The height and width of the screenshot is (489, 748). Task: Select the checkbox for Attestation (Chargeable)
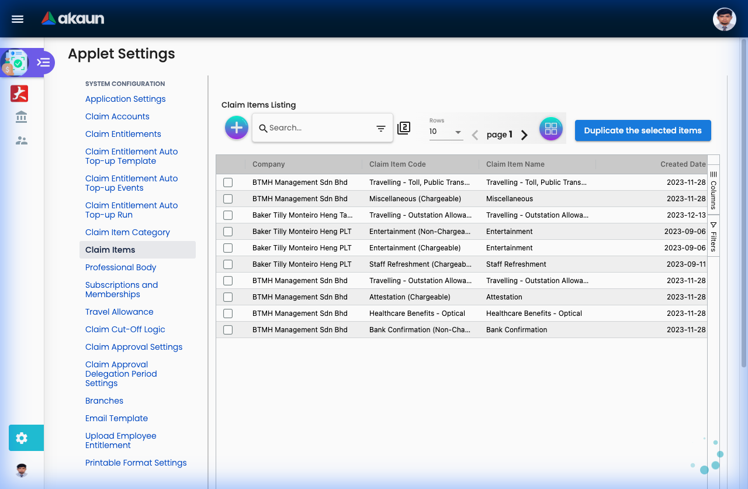[x=227, y=297]
